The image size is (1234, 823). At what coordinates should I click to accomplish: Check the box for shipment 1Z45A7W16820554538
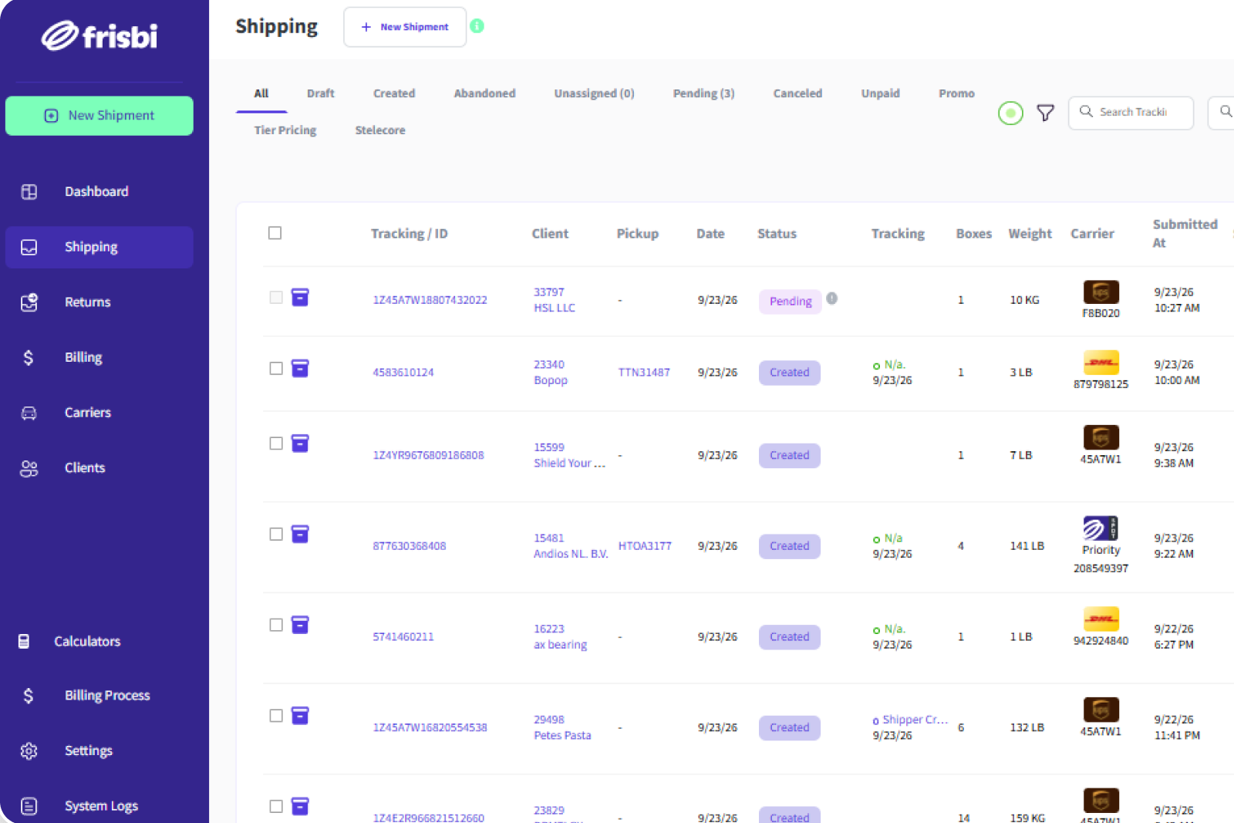pyautogui.click(x=276, y=716)
